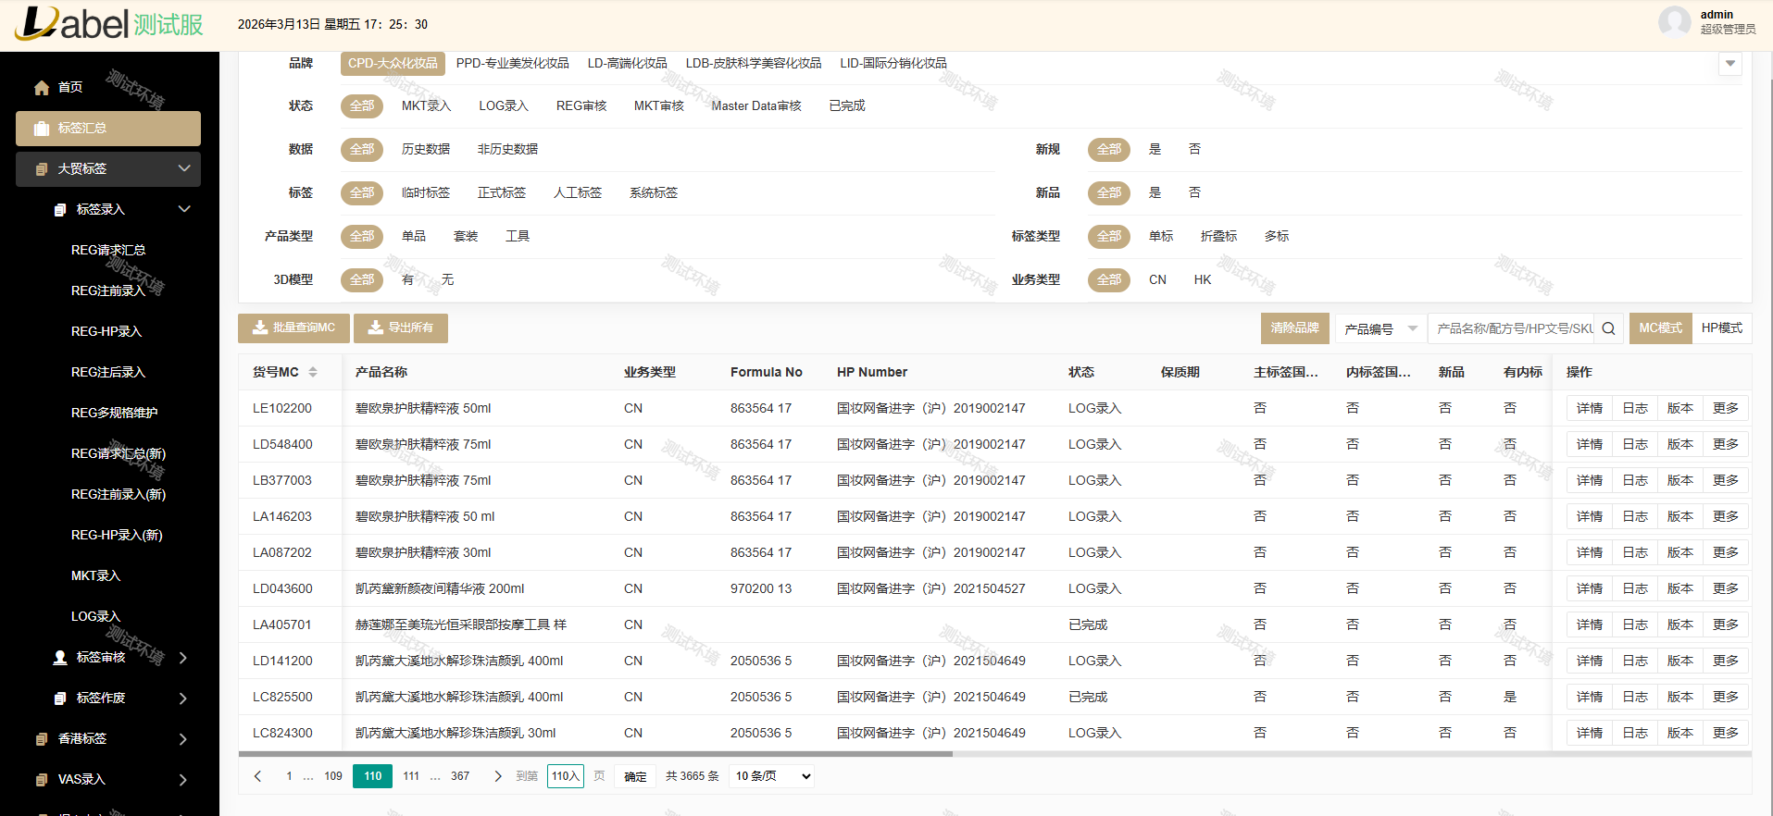Select brand PPD-专业美发化妆品
The image size is (1773, 816).
[512, 63]
